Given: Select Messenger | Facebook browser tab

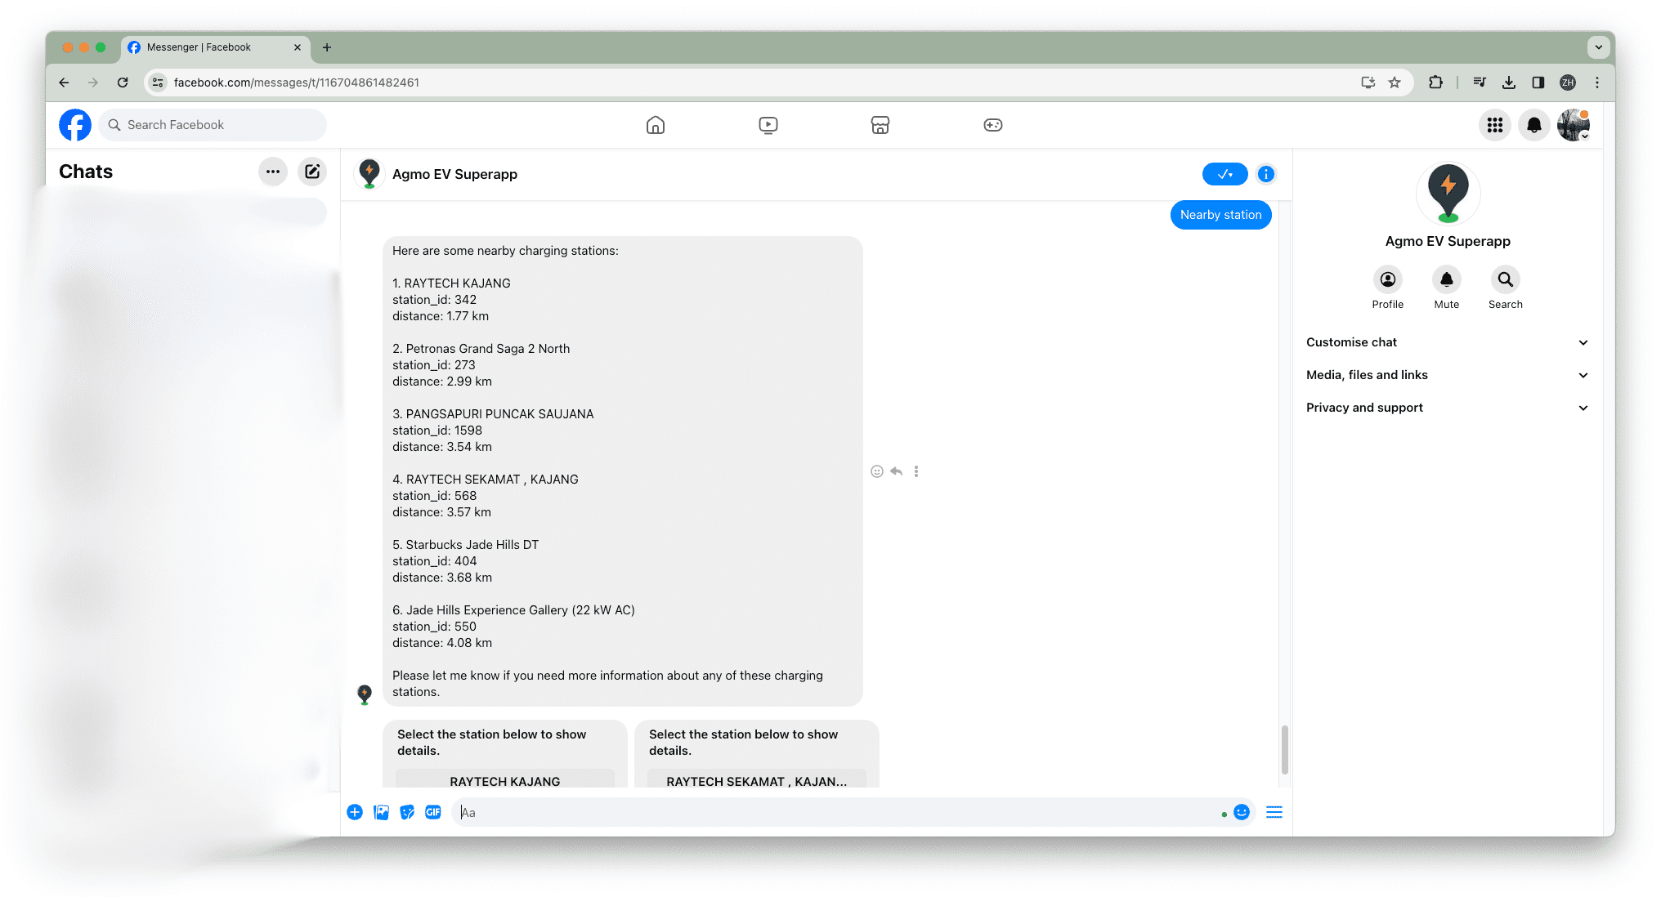Looking at the screenshot, I should click(x=216, y=47).
